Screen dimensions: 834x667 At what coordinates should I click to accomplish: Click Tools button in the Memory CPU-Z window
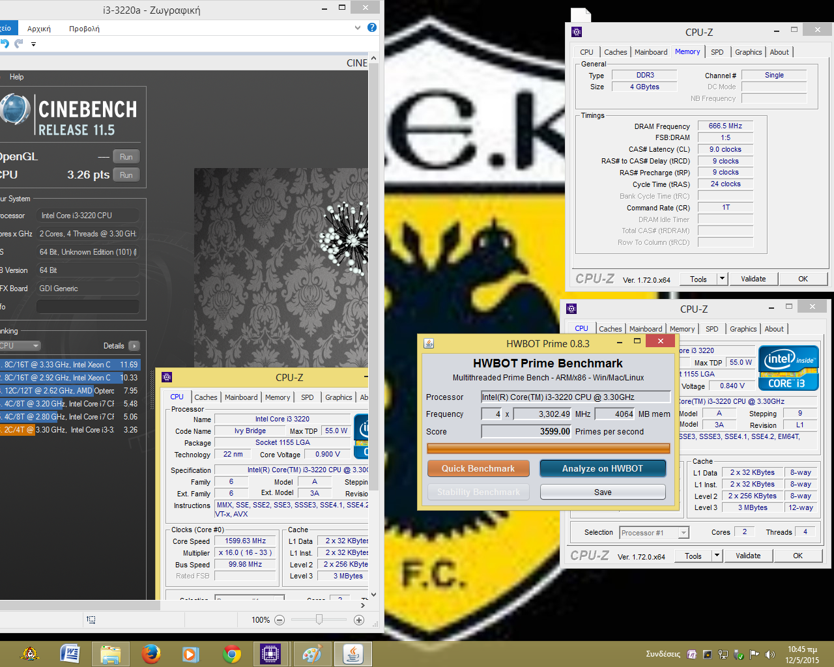(x=698, y=279)
